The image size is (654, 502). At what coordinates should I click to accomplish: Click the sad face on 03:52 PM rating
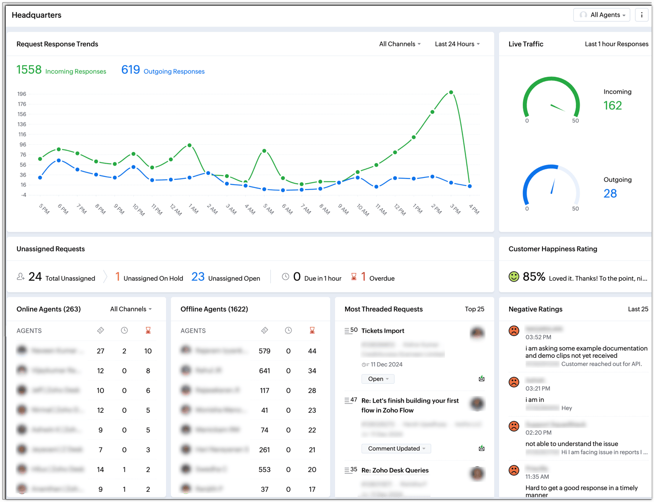tap(514, 331)
